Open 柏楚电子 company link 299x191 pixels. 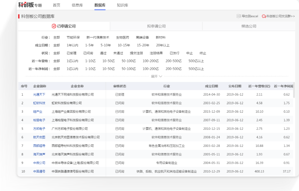pos(39,120)
